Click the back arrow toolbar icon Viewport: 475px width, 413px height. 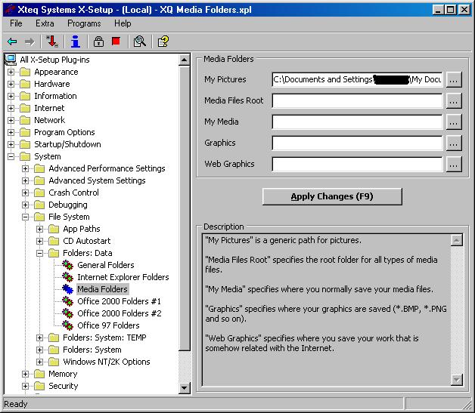pyautogui.click(x=12, y=42)
